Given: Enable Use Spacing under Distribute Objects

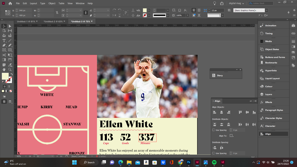Looking at the screenshot, I should point(214,130).
